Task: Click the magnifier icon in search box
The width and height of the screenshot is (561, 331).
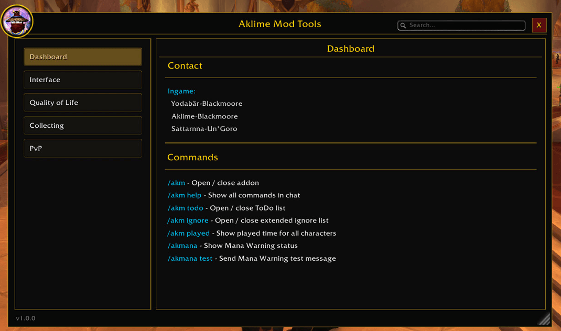Action: tap(403, 25)
